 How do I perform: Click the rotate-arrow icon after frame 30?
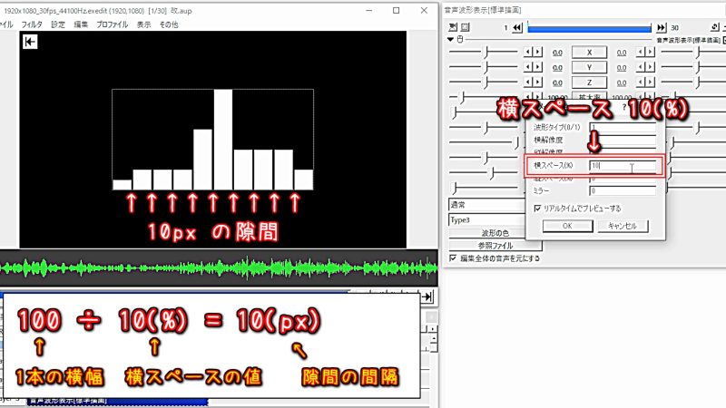pos(715,27)
